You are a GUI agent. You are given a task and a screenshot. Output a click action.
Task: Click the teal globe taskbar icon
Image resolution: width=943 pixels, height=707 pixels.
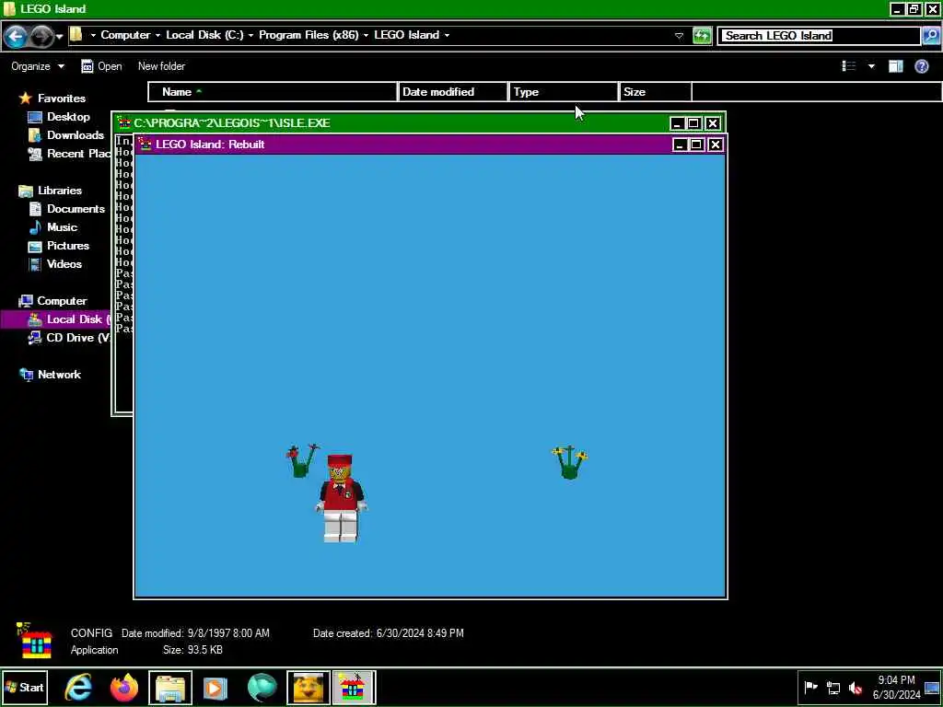[x=262, y=687]
